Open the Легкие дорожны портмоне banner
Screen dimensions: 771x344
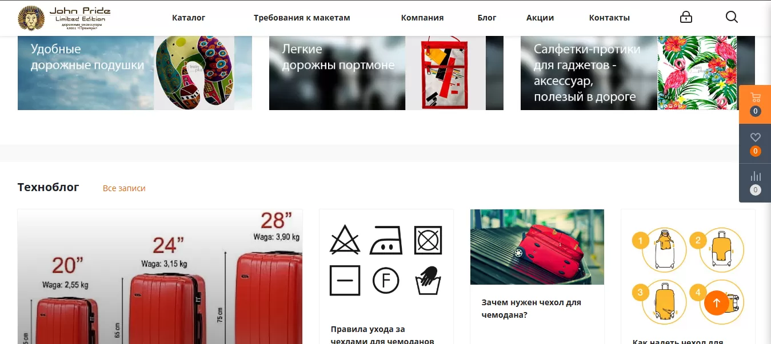coord(386,73)
